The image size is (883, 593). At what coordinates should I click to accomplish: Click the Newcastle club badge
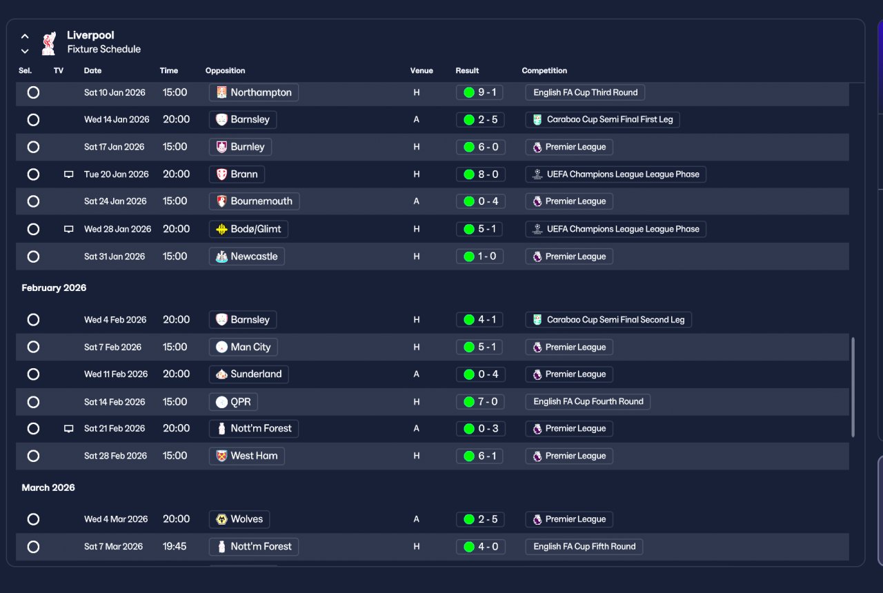(221, 257)
